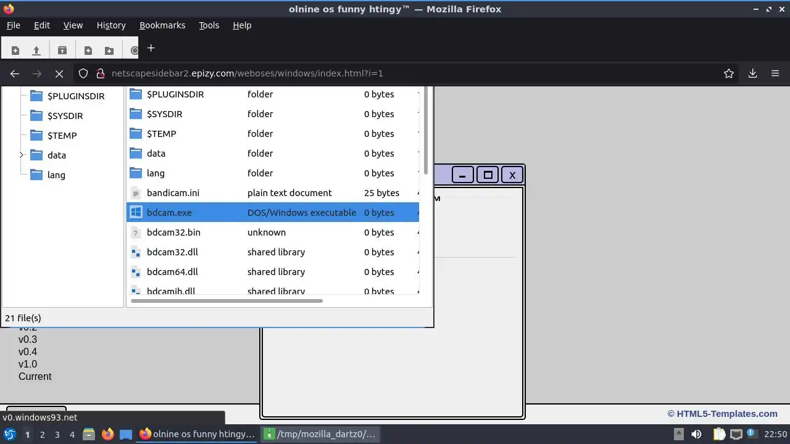Click the padlock site security icon
Viewport: 790px width, 444px height.
coord(101,73)
